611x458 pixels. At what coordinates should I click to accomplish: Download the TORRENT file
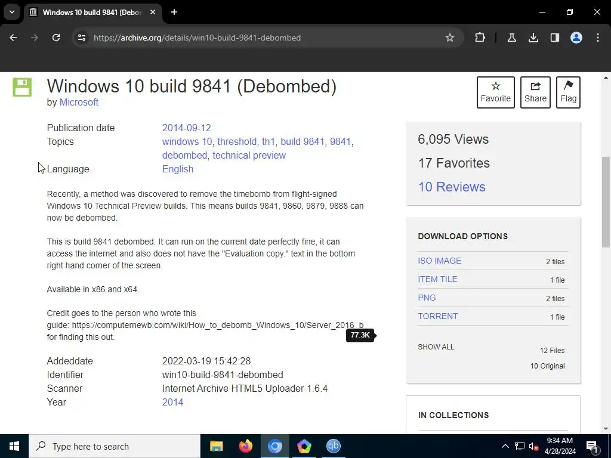(437, 316)
